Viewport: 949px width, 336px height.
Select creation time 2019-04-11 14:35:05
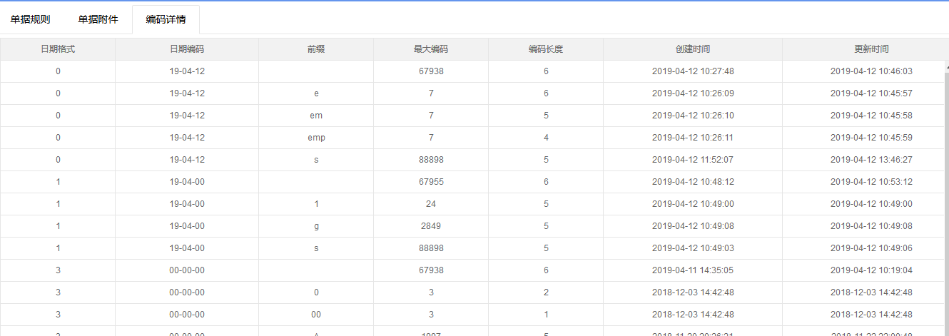click(x=693, y=270)
